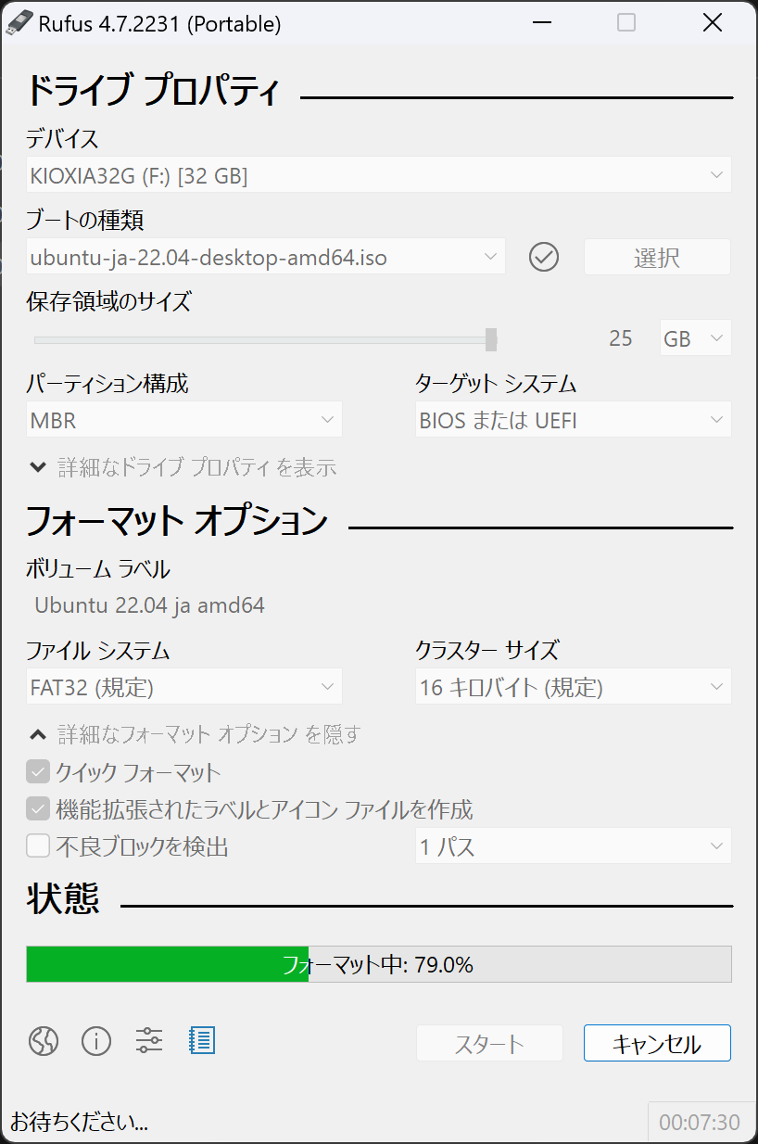
Task: Click the ターゲット システム label
Action: pyautogui.click(x=496, y=383)
